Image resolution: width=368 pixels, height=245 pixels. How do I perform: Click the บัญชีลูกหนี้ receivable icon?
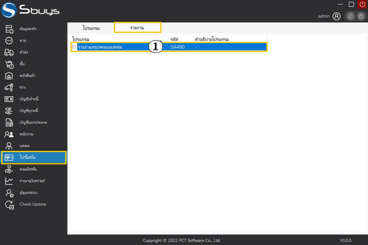point(9,111)
